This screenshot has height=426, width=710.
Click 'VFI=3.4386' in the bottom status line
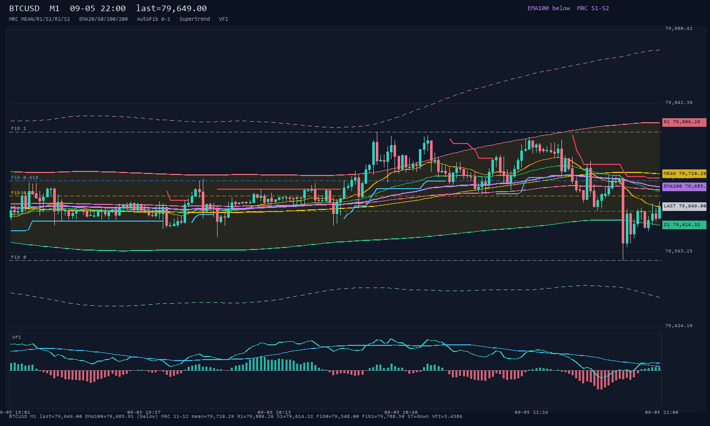pos(447,416)
